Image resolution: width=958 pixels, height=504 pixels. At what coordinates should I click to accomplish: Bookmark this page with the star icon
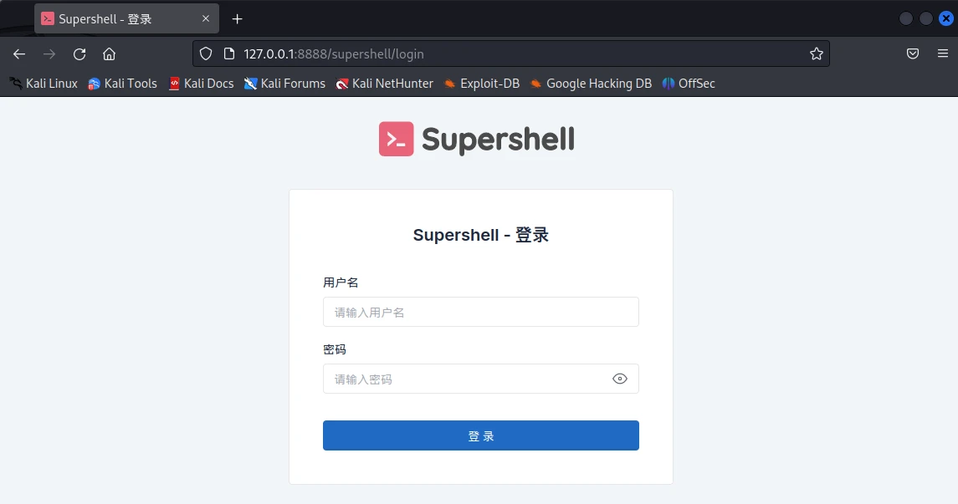(817, 53)
